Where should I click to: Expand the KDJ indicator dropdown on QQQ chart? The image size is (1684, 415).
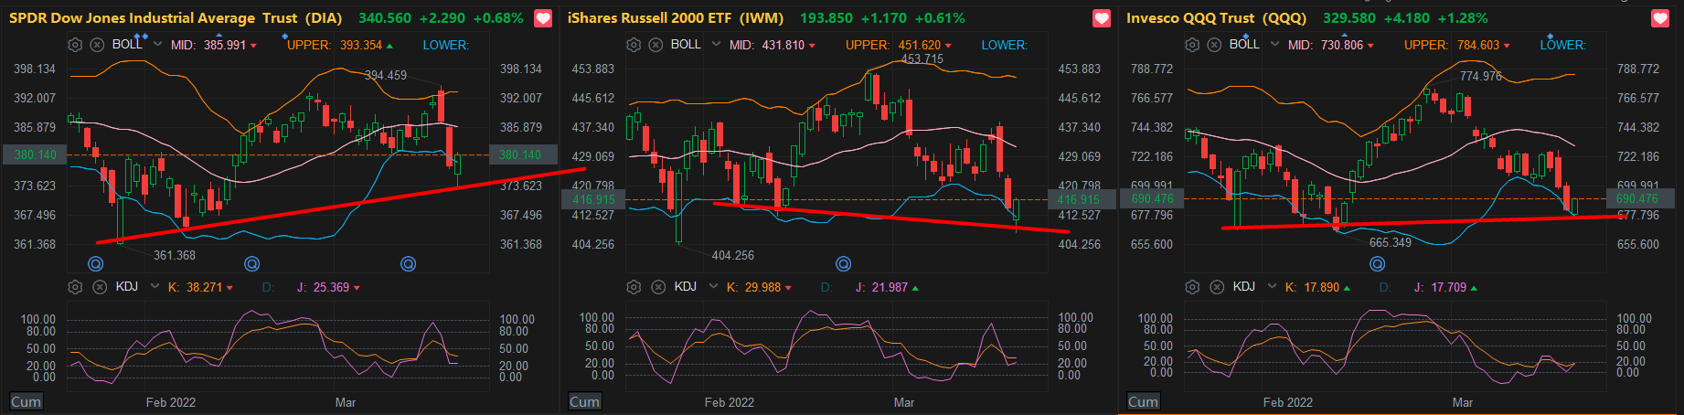1270,287
